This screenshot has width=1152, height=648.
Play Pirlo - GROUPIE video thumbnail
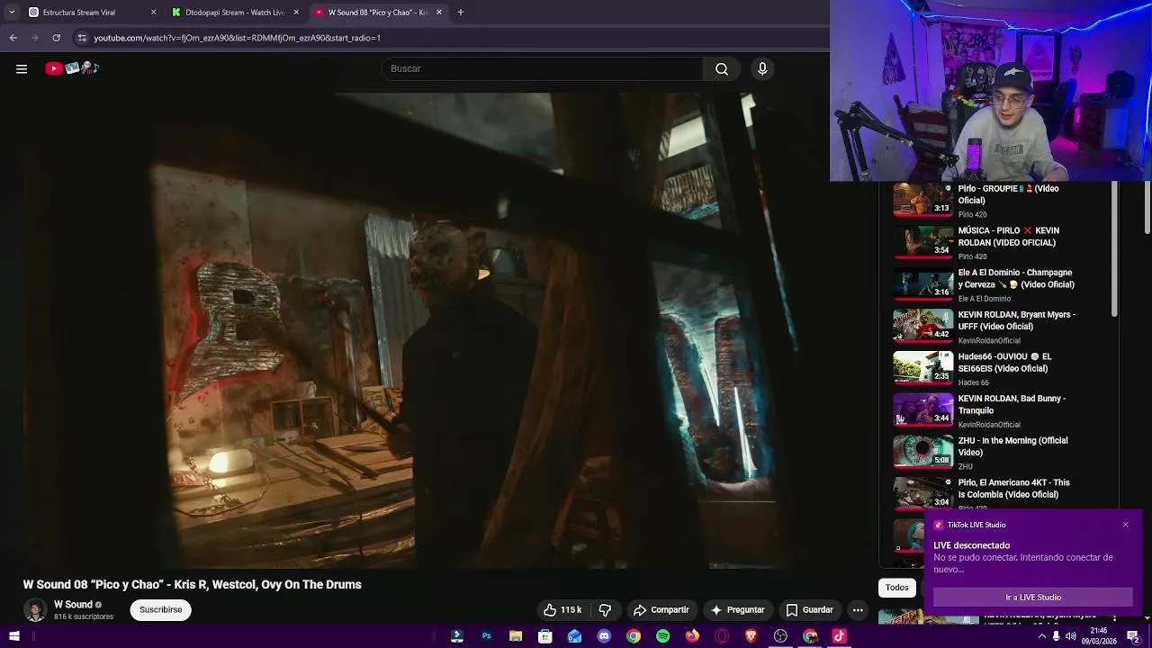(x=922, y=200)
